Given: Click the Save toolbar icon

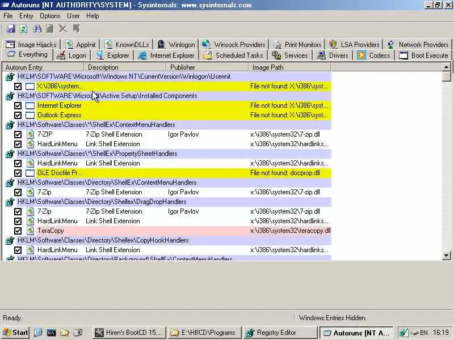Looking at the screenshot, I should (x=11, y=29).
